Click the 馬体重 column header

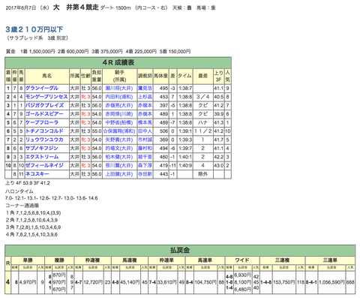click(161, 76)
